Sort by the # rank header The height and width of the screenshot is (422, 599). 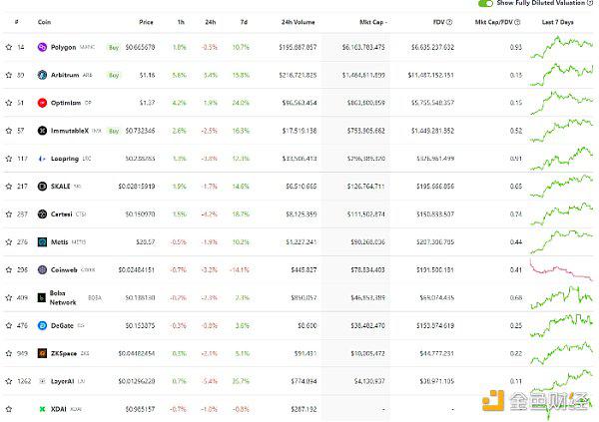(x=16, y=22)
